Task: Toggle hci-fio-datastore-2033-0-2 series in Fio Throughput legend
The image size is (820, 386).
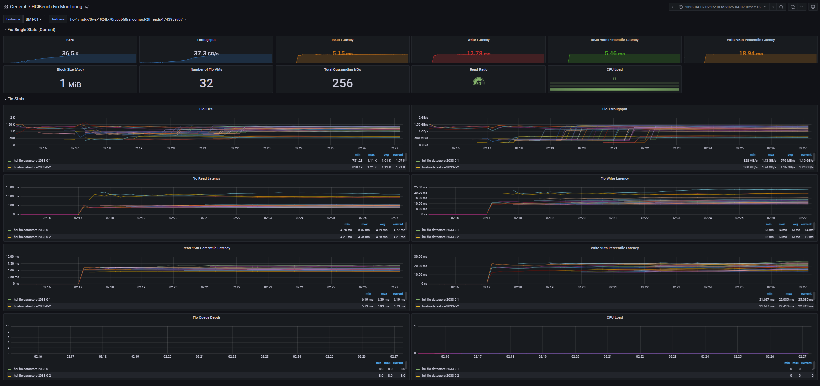Action: point(440,167)
